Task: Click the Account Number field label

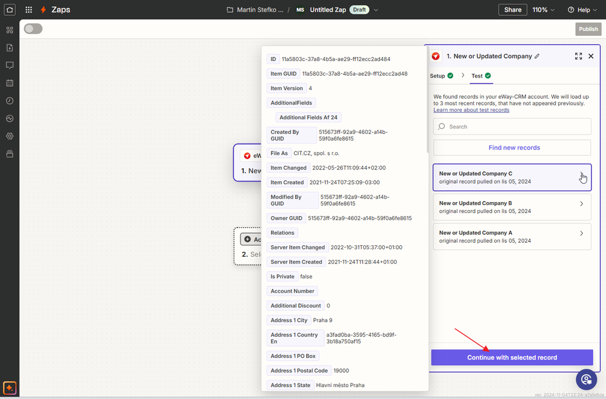Action: 292,291
